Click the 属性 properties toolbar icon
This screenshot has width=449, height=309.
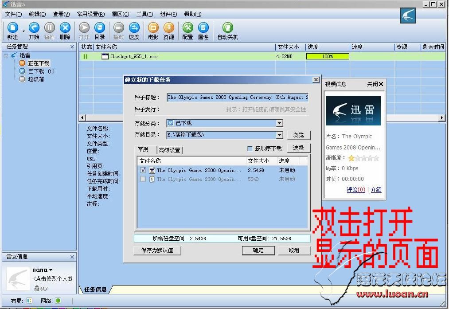pos(203,28)
